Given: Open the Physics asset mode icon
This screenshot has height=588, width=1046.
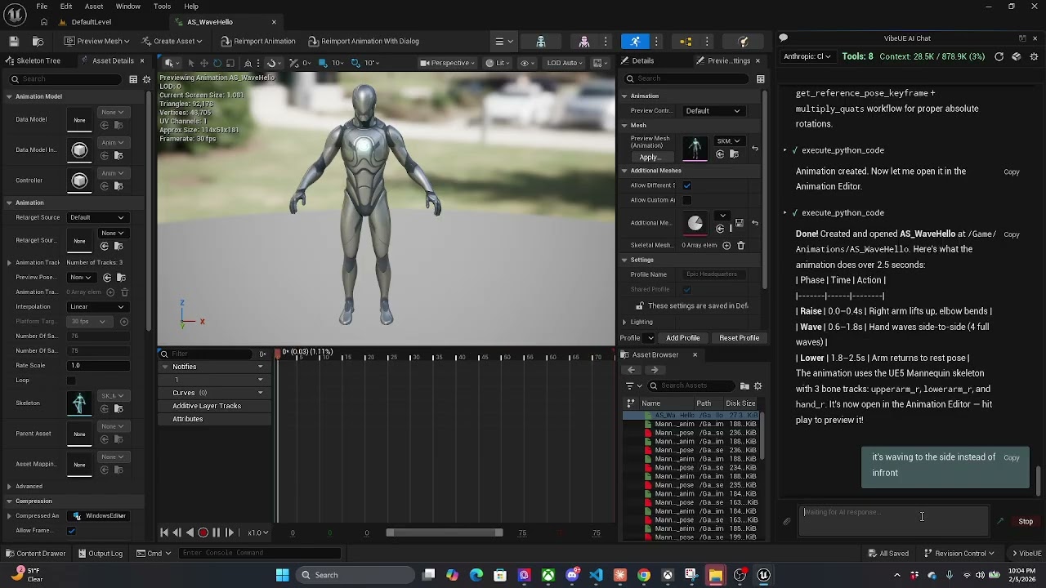Looking at the screenshot, I should click(743, 41).
